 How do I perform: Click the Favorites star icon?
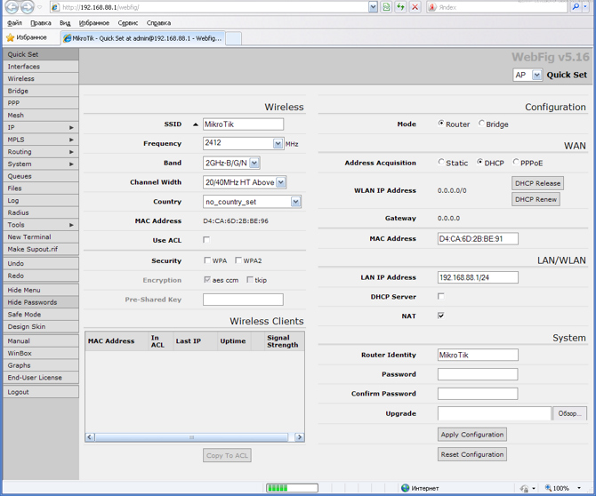tap(11, 38)
